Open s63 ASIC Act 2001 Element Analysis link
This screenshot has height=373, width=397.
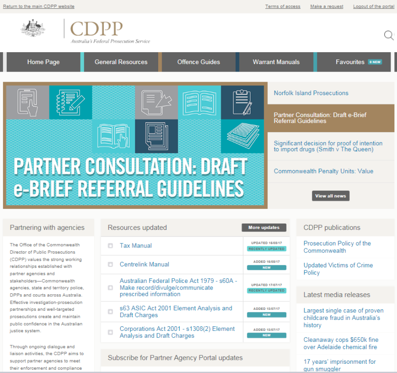click(176, 312)
